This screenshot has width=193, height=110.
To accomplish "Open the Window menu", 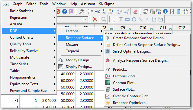I will (59, 4).
